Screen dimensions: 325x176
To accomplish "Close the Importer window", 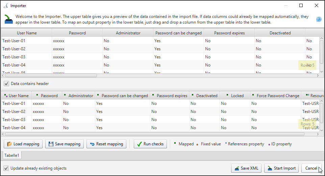I will (x=317, y=6).
